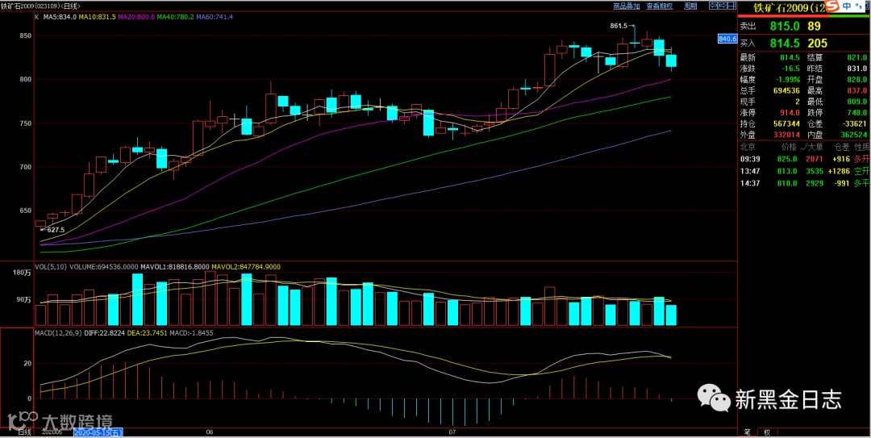This screenshot has width=871, height=438.
Task: Switch the Sogou IME 中 language indicator
Action: pyautogui.click(x=845, y=6)
